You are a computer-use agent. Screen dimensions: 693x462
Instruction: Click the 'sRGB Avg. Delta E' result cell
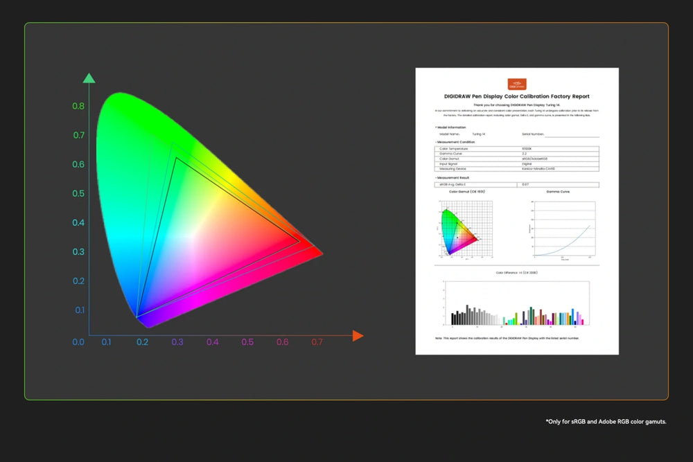pyautogui.click(x=475, y=185)
